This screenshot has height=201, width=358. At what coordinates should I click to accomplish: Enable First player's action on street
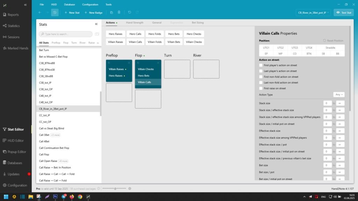pyautogui.click(x=261, y=65)
